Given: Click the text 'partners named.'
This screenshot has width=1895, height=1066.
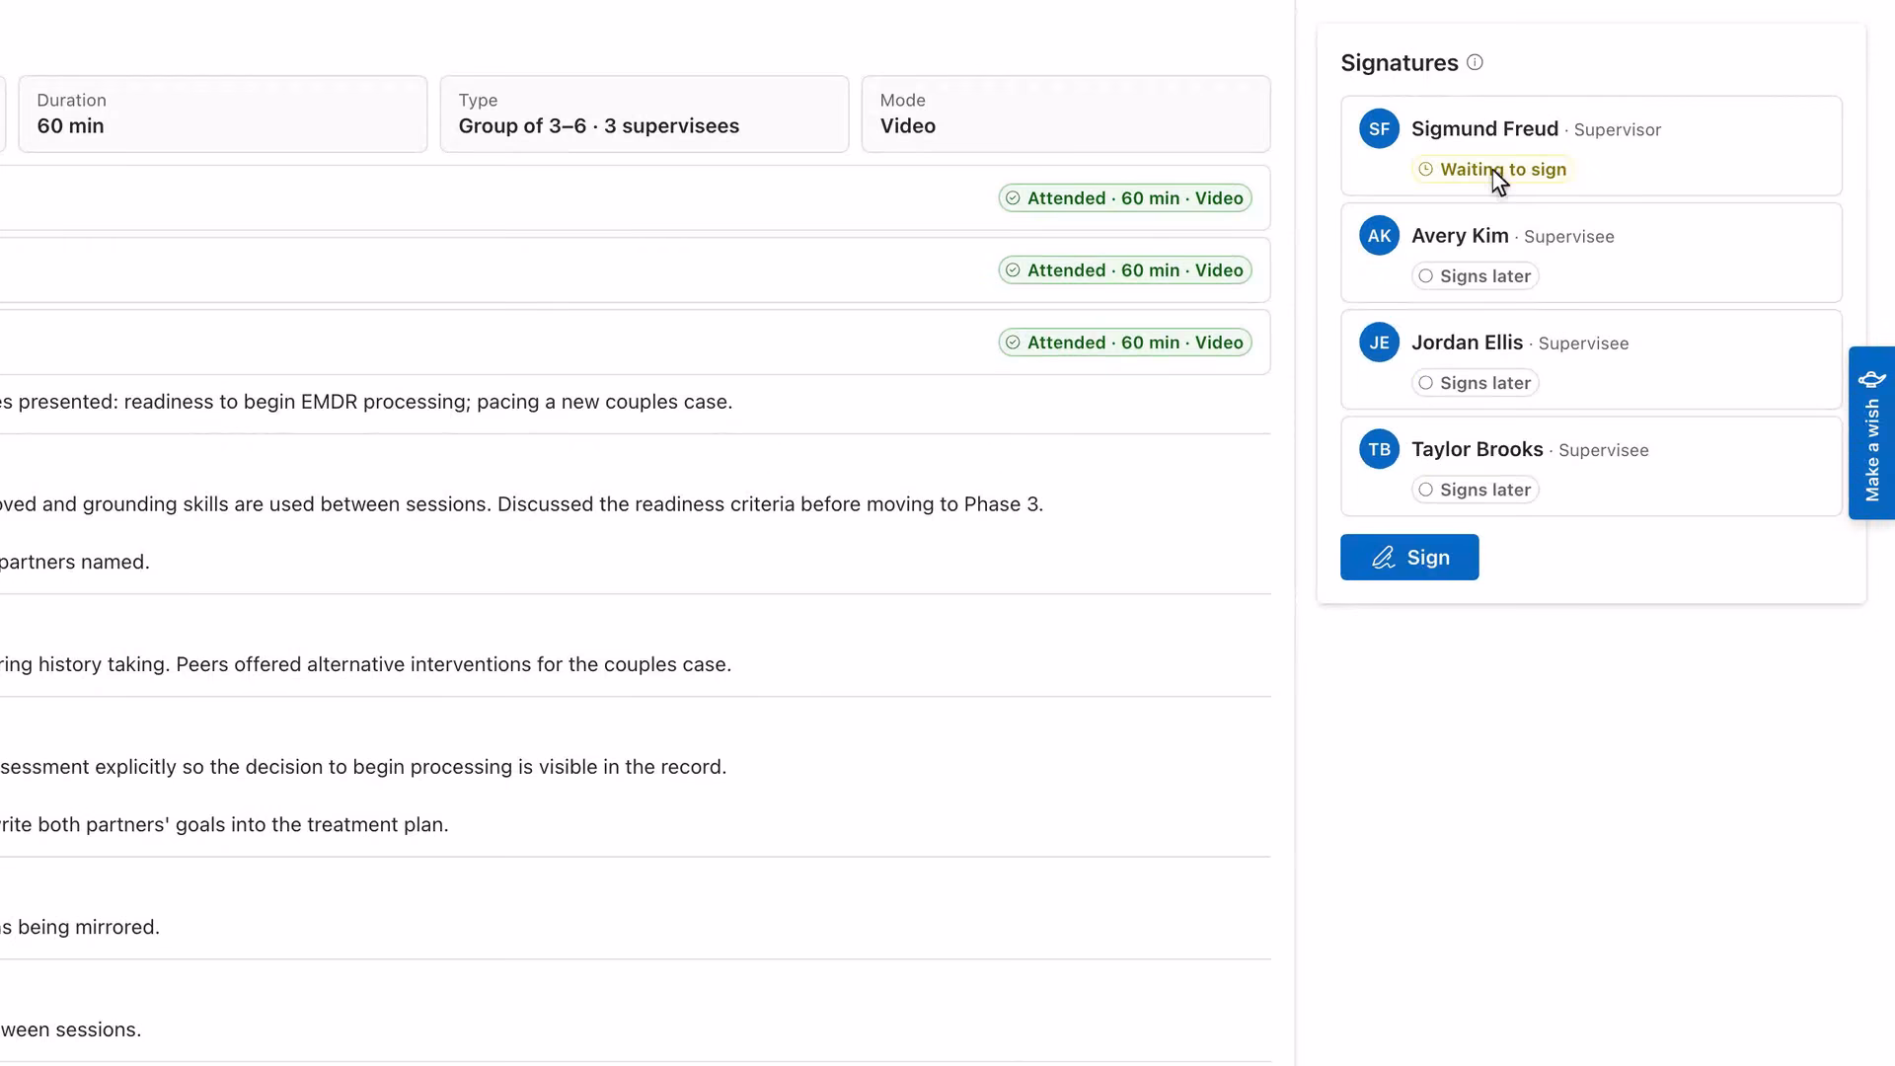Looking at the screenshot, I should click(75, 562).
